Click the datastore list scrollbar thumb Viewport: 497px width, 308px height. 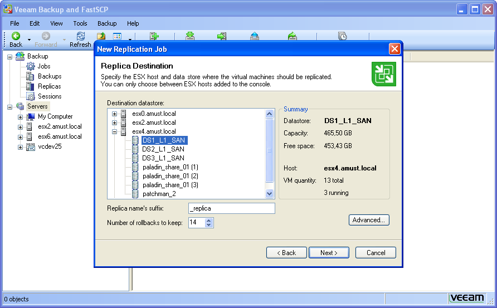tap(270, 150)
